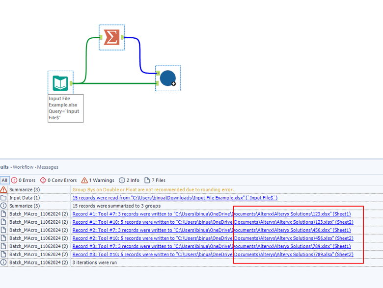Click file icon on Record #2 Tool #10 row
Image resolution: width=383 pixels, height=288 pixels.
pos(3,238)
